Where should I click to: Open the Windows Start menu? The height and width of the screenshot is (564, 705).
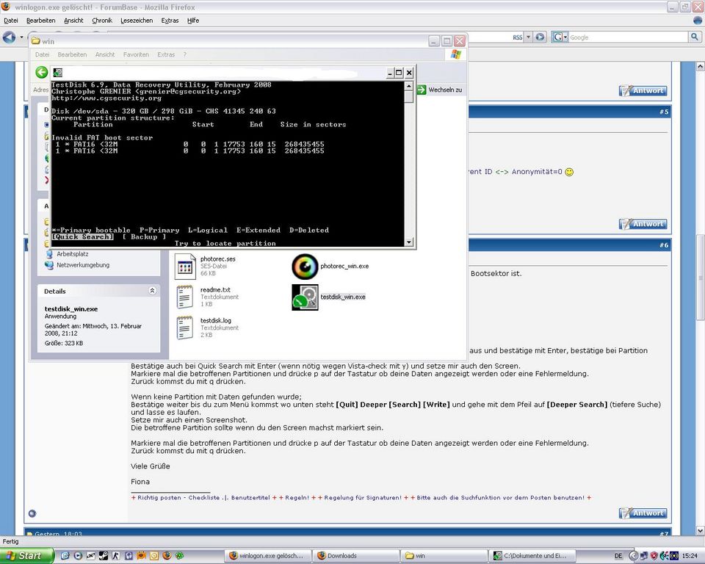pos(27,555)
